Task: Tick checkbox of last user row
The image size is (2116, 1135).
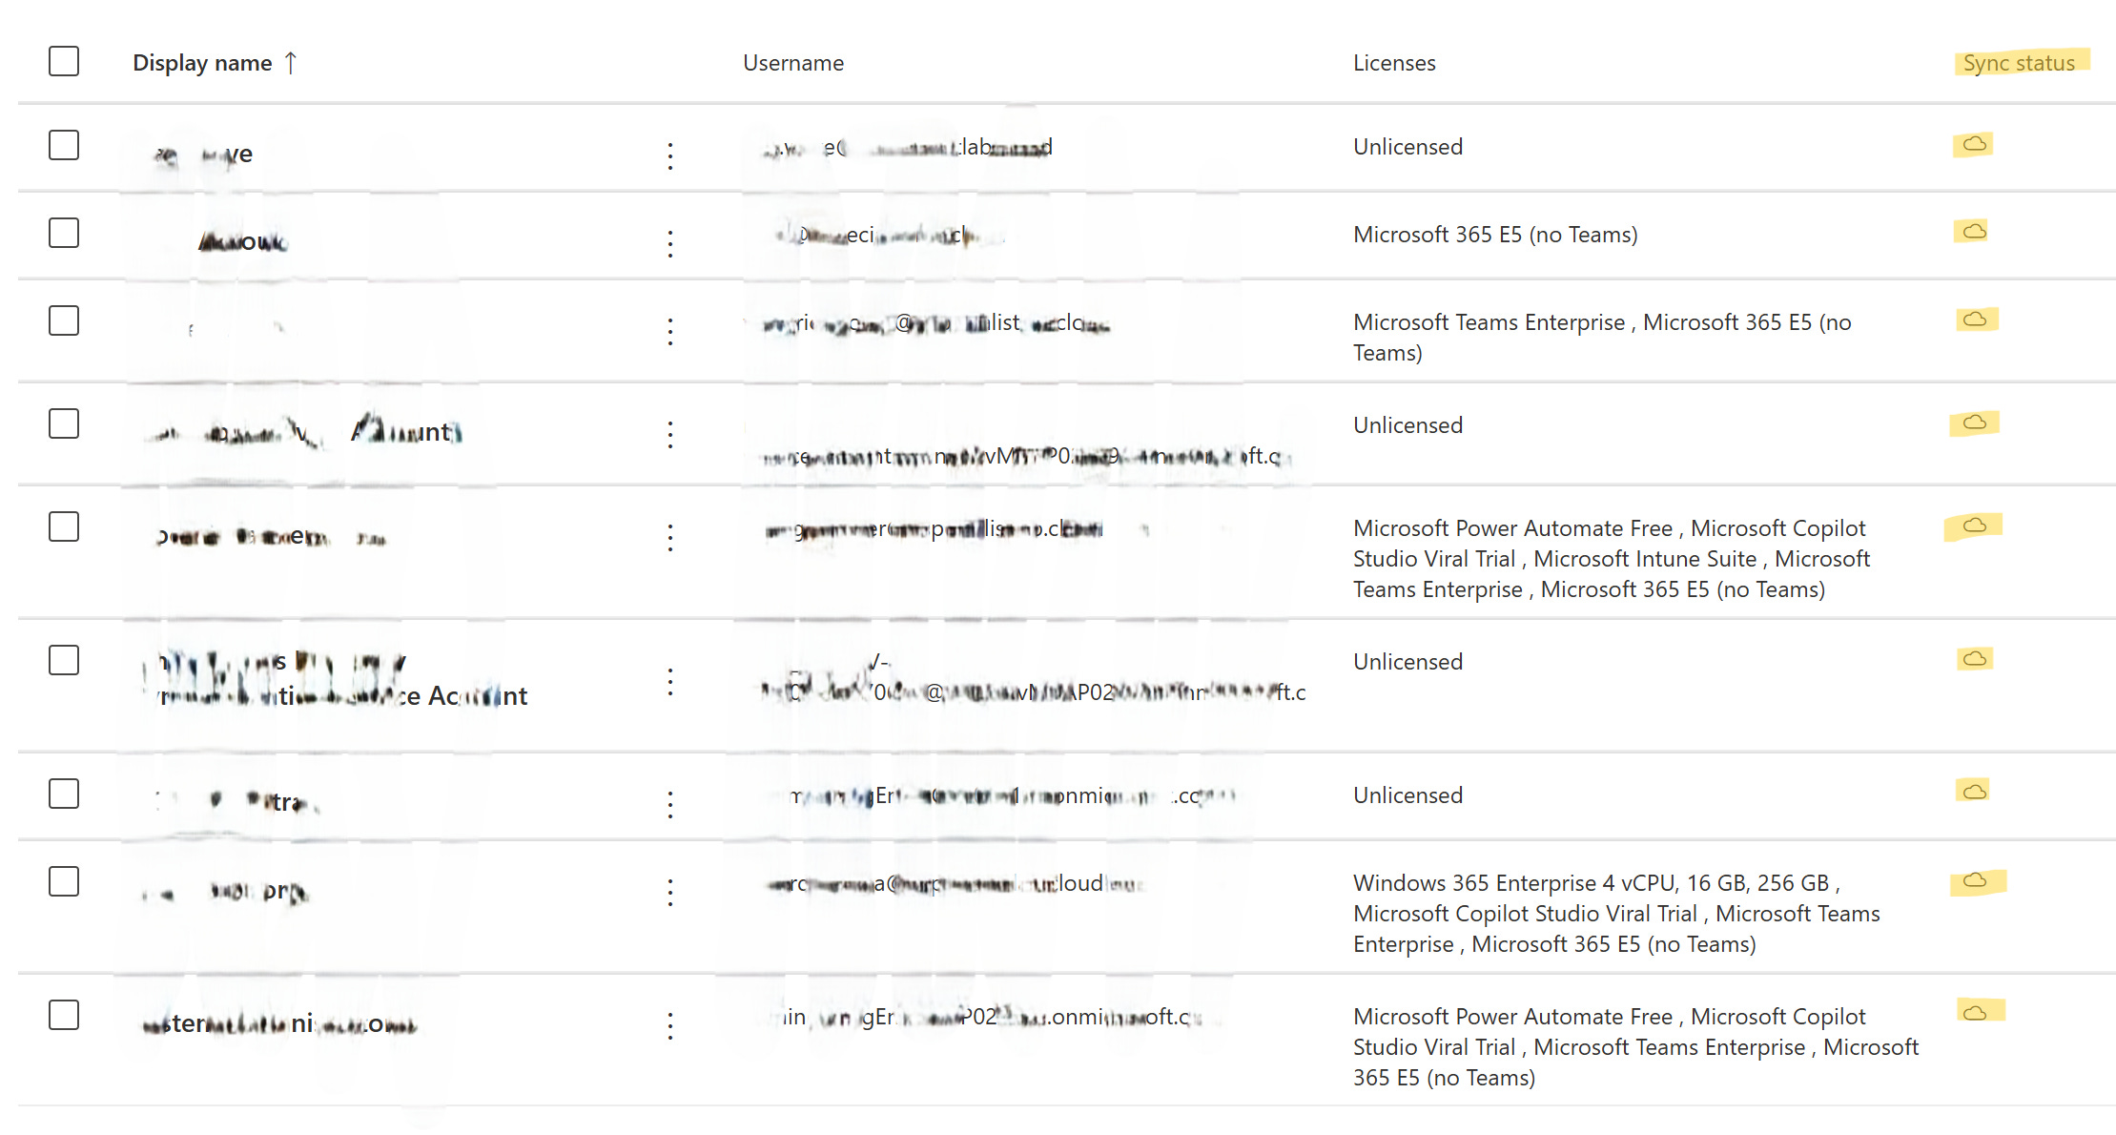Action: click(x=64, y=1016)
